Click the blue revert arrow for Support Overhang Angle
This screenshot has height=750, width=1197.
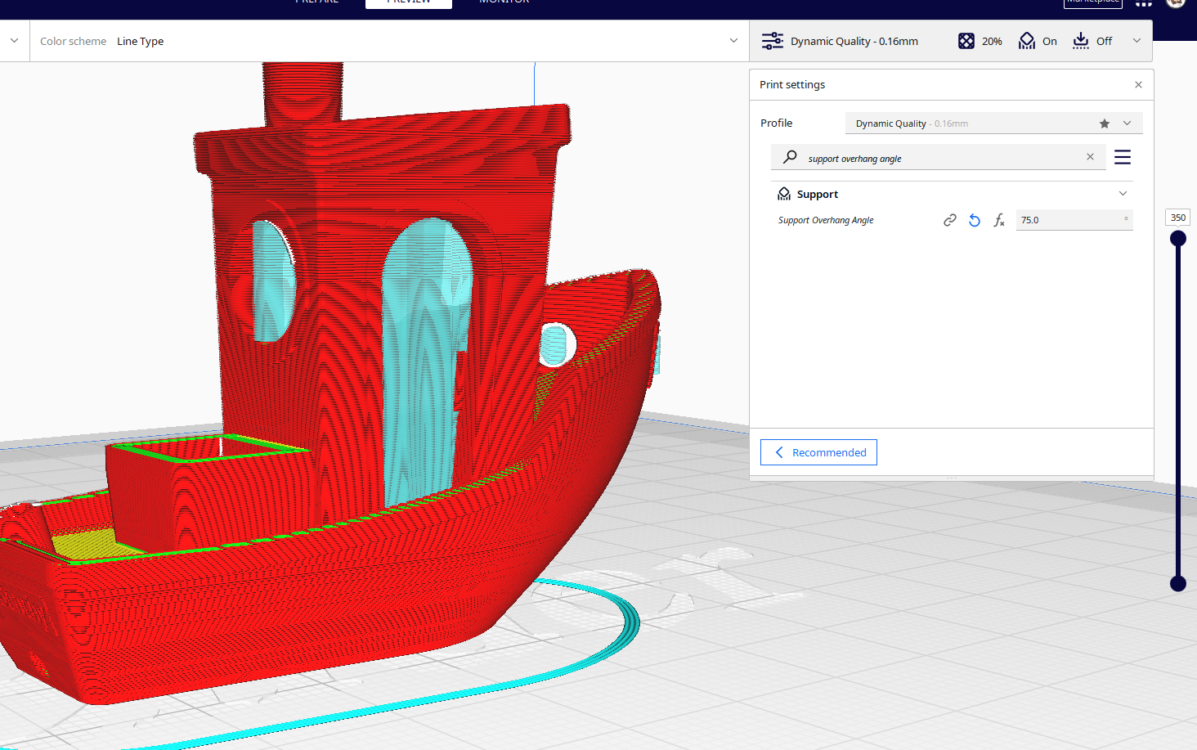tap(974, 220)
